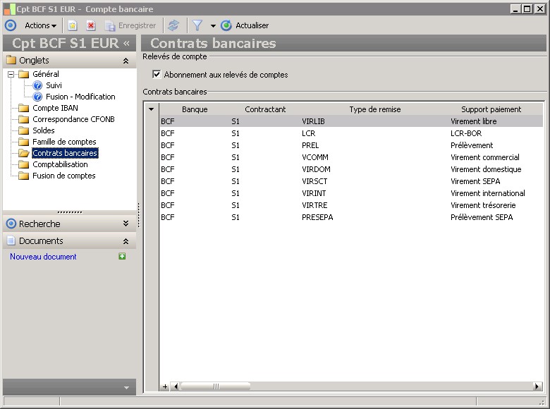Open the Suivi item under Général
This screenshot has height=409, width=550.
[54, 85]
